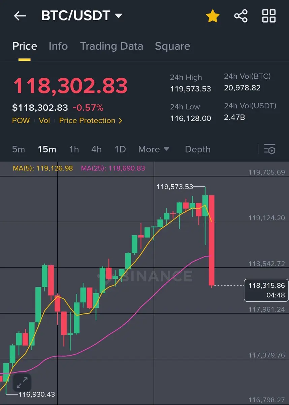Screen dimensions: 289x405
Task: Switch to the Trading Data tab
Action: tap(111, 46)
